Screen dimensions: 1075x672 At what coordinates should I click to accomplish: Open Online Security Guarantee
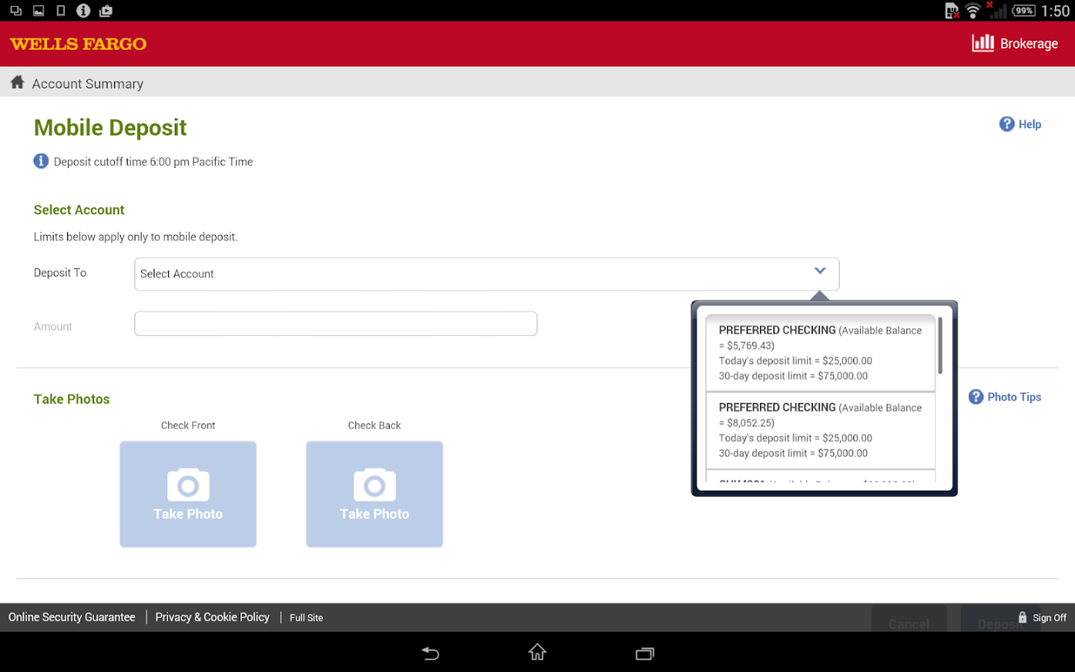click(x=72, y=617)
